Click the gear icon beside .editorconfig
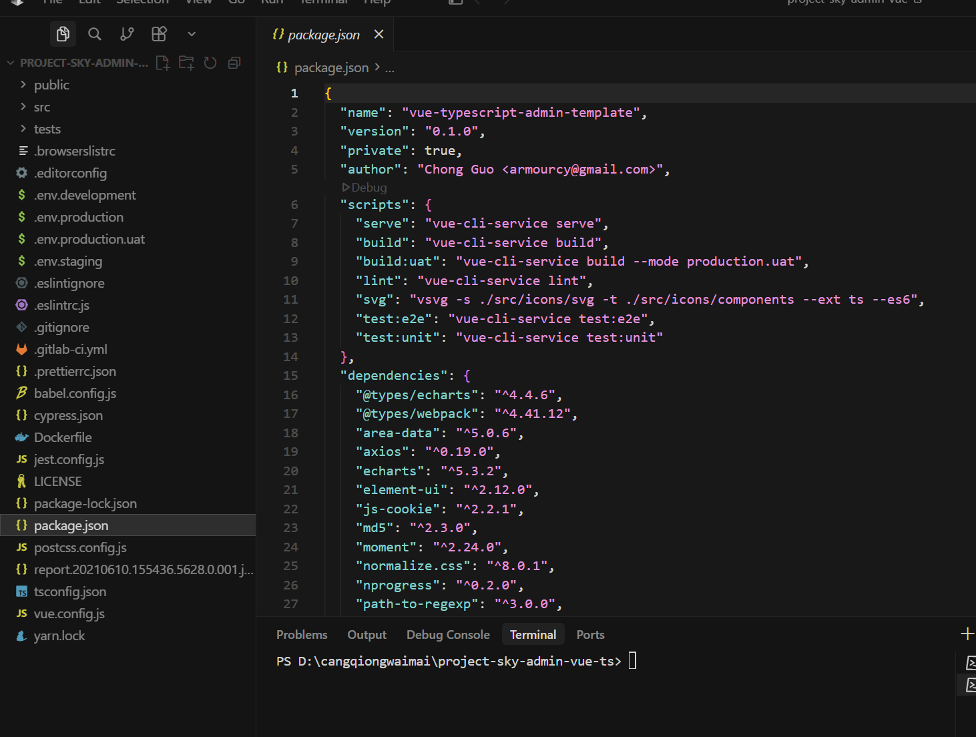Viewport: 976px width, 737px height. (22, 173)
